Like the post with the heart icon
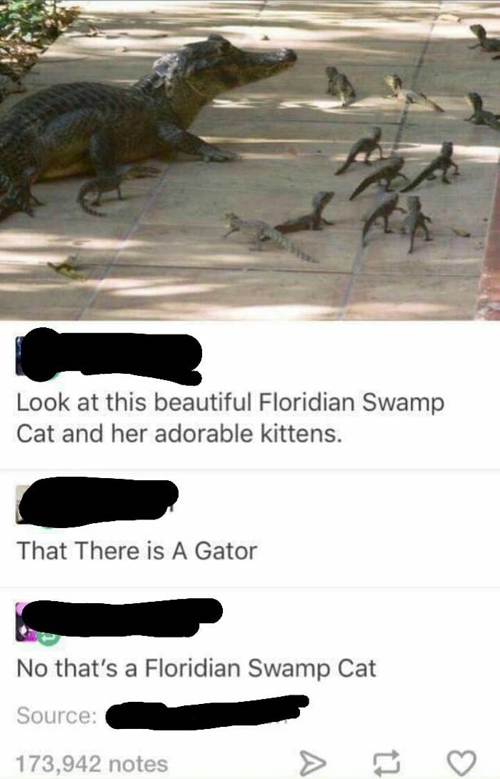This screenshot has width=500, height=779. tap(461, 763)
